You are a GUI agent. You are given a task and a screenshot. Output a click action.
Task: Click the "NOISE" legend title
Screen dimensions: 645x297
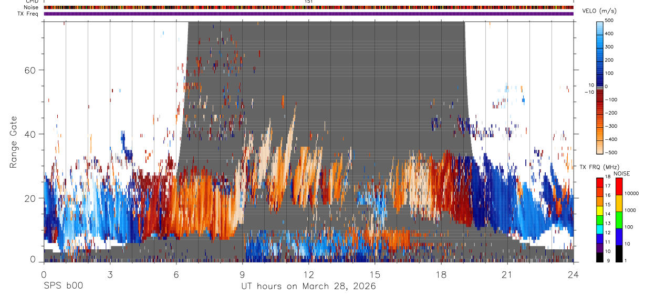[621, 173]
